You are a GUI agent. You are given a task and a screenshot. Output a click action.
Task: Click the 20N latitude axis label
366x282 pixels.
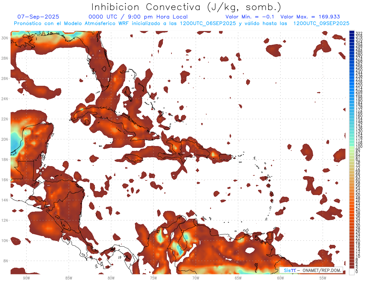pos(5,139)
